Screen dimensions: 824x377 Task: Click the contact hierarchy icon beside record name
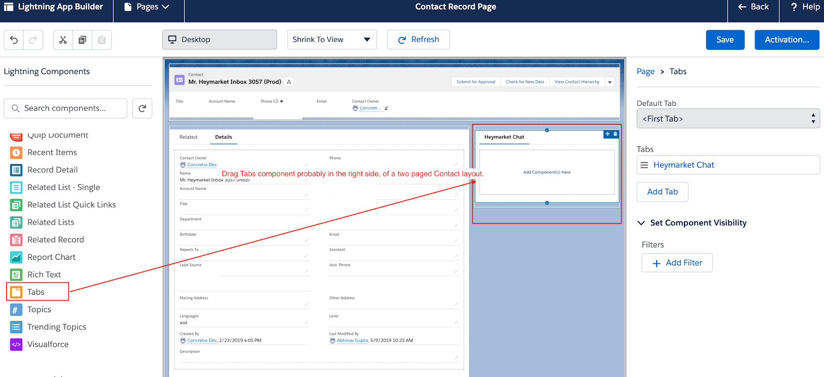tap(289, 82)
